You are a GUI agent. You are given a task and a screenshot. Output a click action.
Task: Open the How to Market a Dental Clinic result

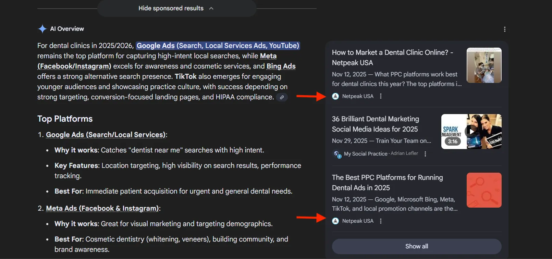click(393, 57)
